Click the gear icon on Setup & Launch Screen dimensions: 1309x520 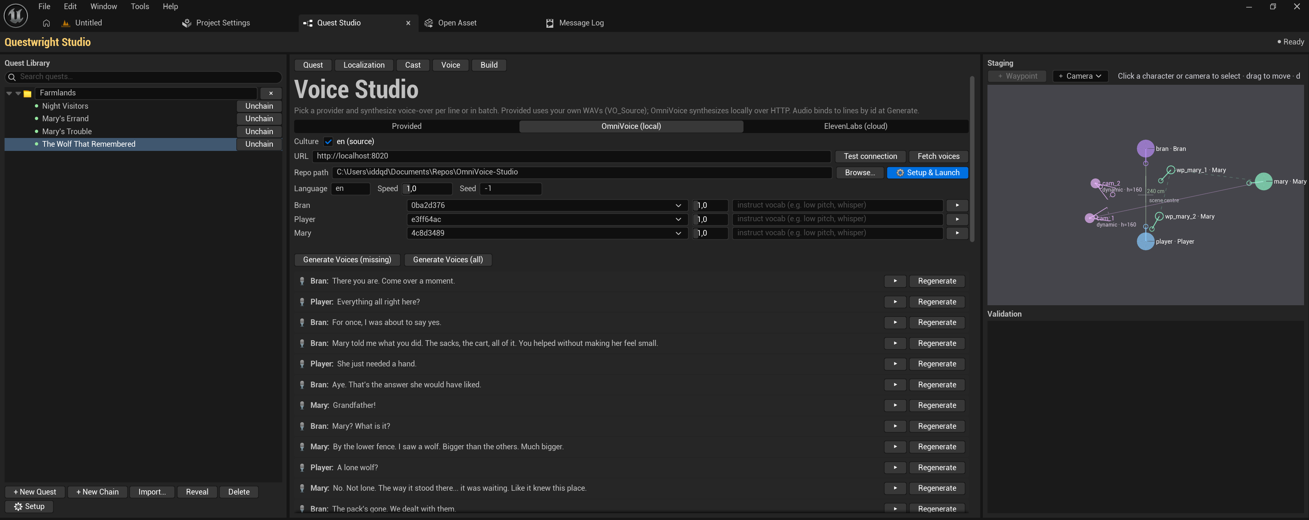click(x=900, y=173)
